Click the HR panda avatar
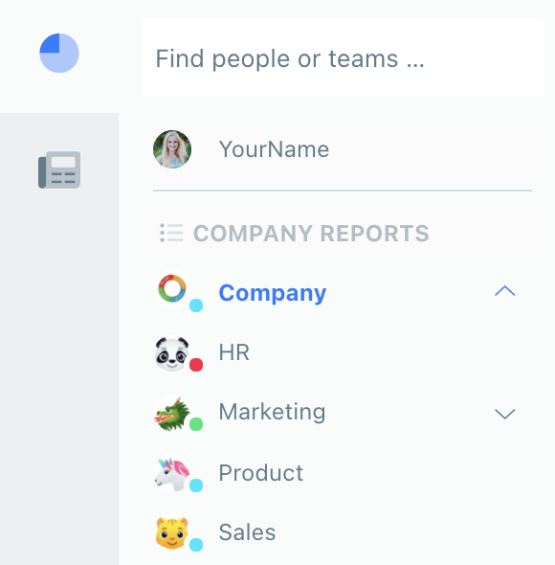Image resolution: width=555 pixels, height=565 pixels. pyautogui.click(x=172, y=353)
